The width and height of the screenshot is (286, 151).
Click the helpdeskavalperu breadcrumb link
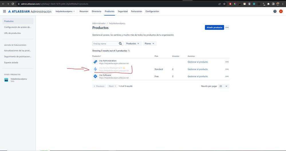(x=117, y=23)
